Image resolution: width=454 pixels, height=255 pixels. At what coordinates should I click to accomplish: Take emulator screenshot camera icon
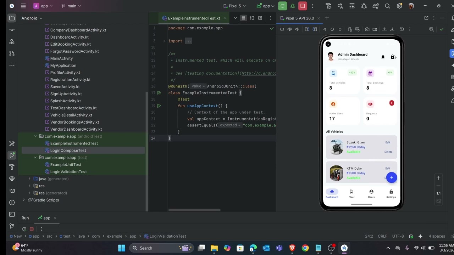coord(367,29)
